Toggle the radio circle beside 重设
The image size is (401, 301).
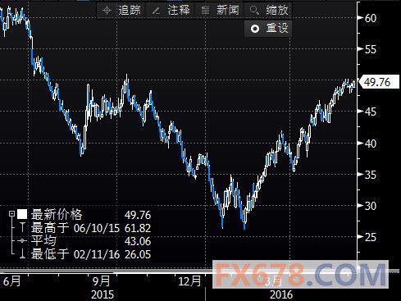coord(255,29)
